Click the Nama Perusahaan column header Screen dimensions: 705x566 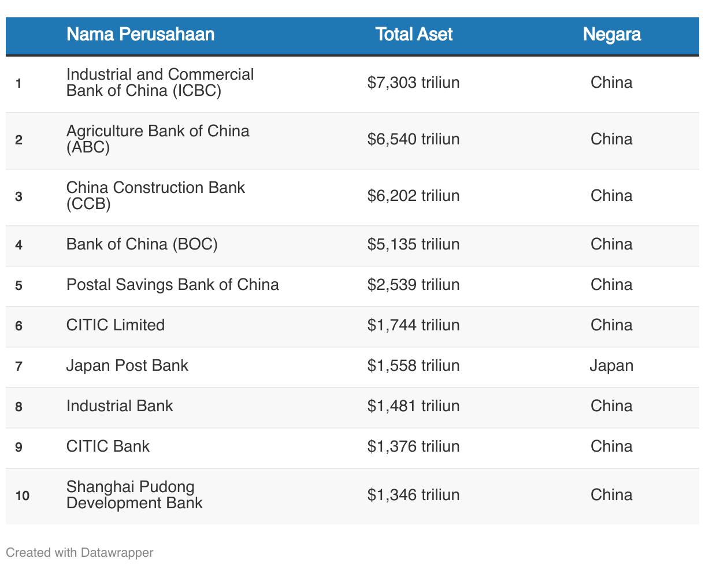point(140,34)
